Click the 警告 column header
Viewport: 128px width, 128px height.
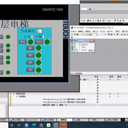click(x=119, y=76)
